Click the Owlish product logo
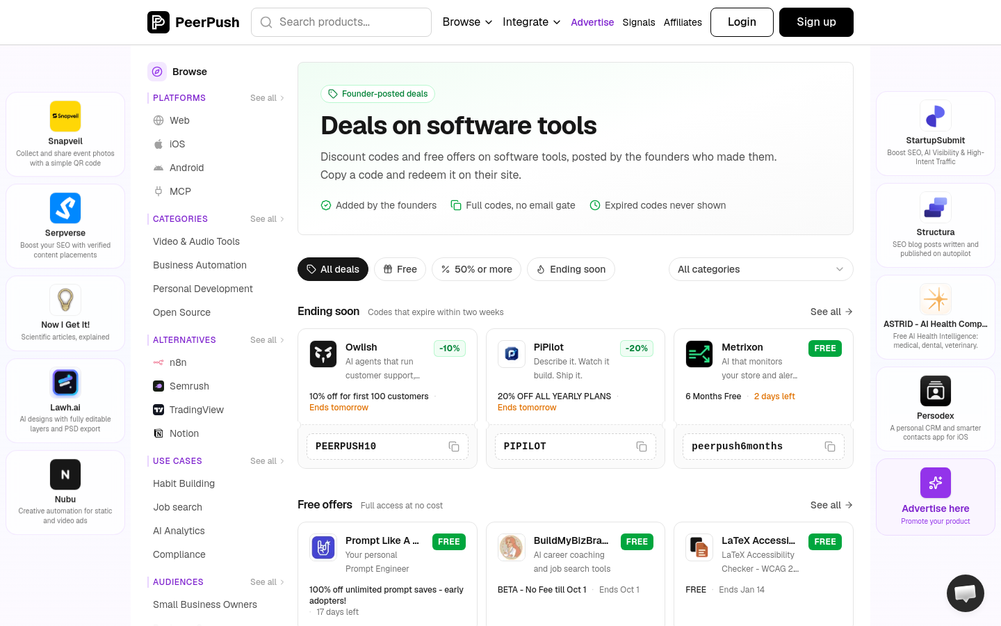Image resolution: width=1001 pixels, height=626 pixels. [x=323, y=354]
